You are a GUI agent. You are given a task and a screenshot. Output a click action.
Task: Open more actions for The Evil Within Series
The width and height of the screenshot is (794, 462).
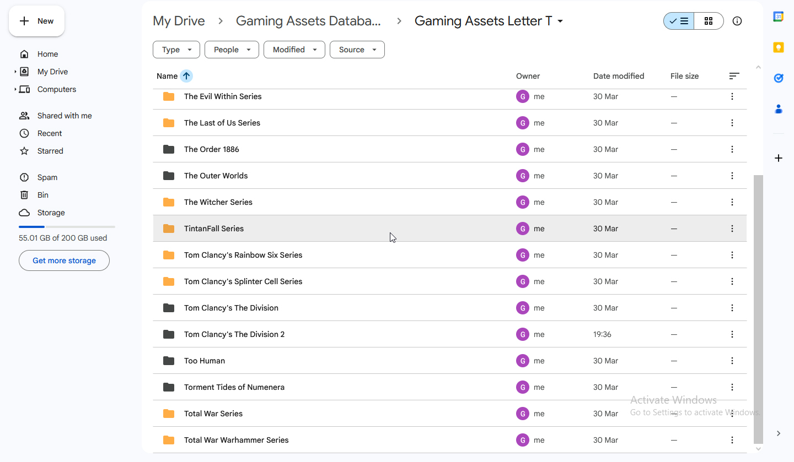[732, 96]
